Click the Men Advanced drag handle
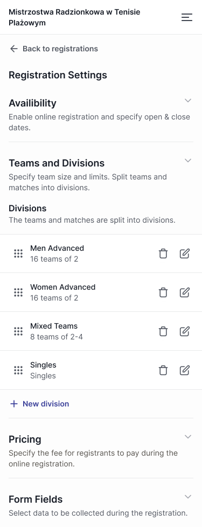This screenshot has width=202, height=527. coord(18,254)
